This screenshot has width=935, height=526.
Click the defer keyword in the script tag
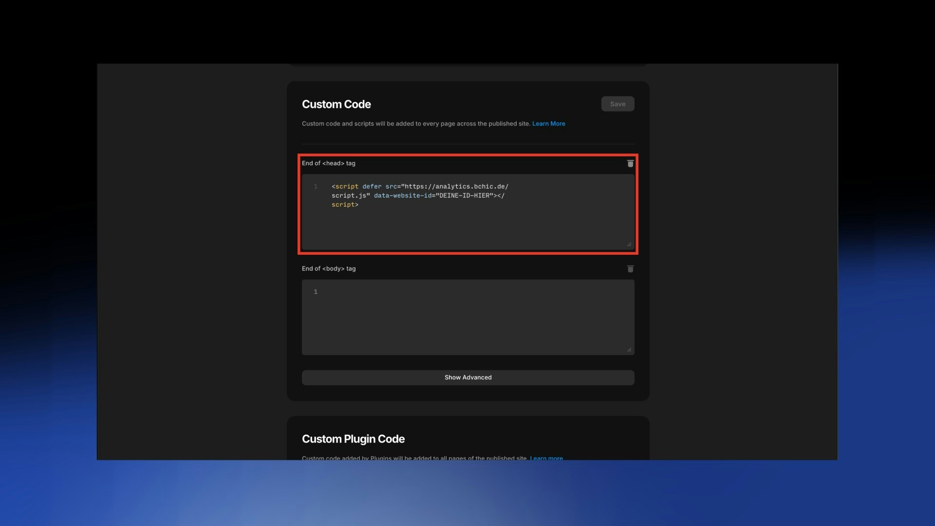[x=373, y=186]
